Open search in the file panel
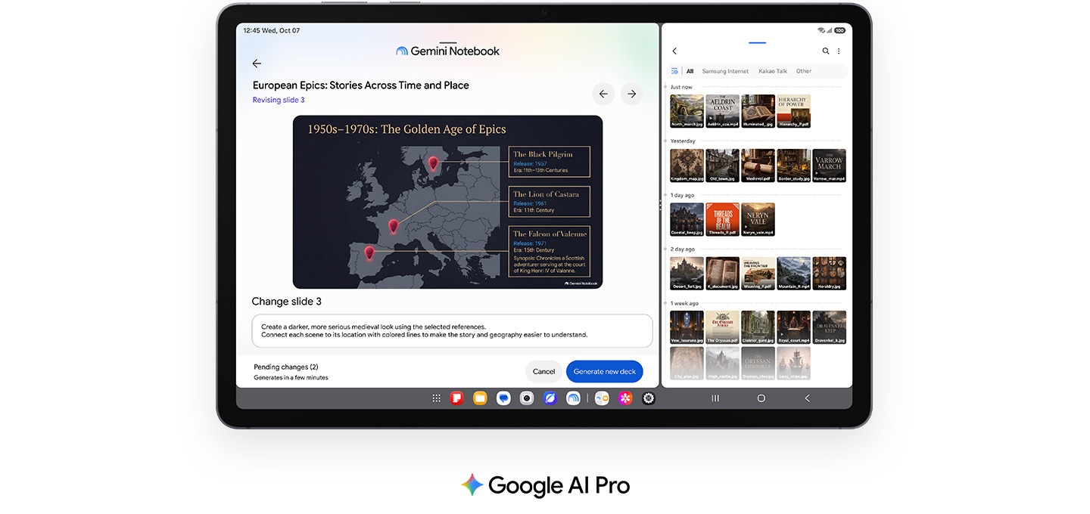 [x=826, y=51]
